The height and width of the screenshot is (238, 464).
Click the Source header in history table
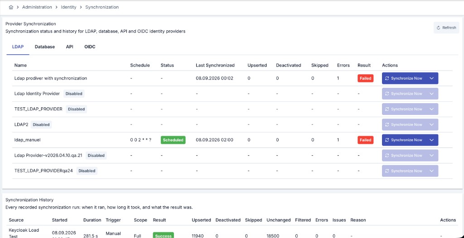point(16,220)
